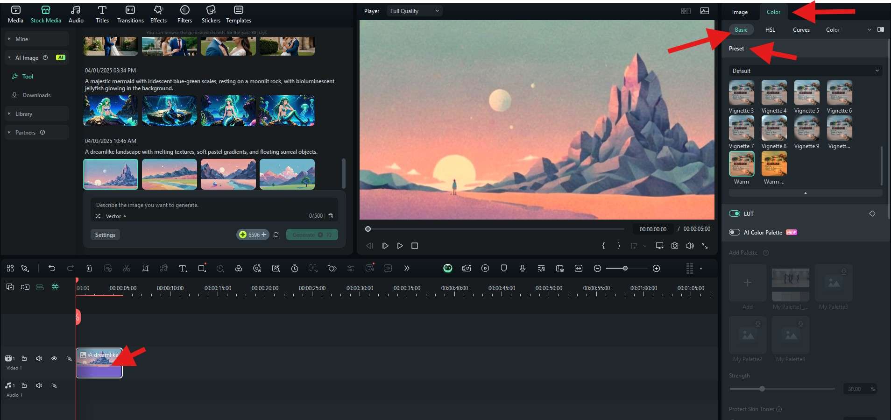Image resolution: width=891 pixels, height=420 pixels.
Task: Enable the AI Color Palette switch
Action: (735, 233)
